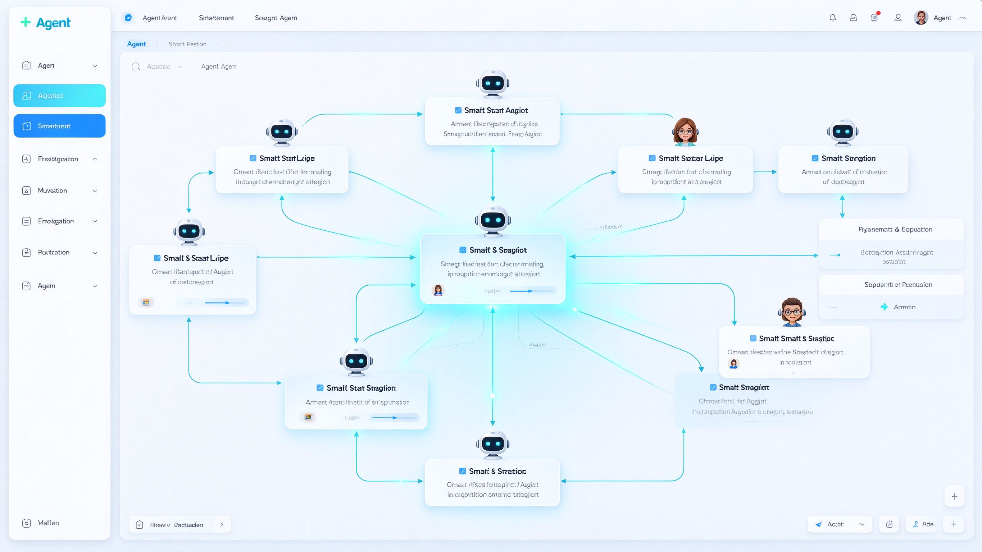Screen dimensions: 982x552
Task: Expand the Rurtzation sidebar chevron
Action: coord(95,253)
